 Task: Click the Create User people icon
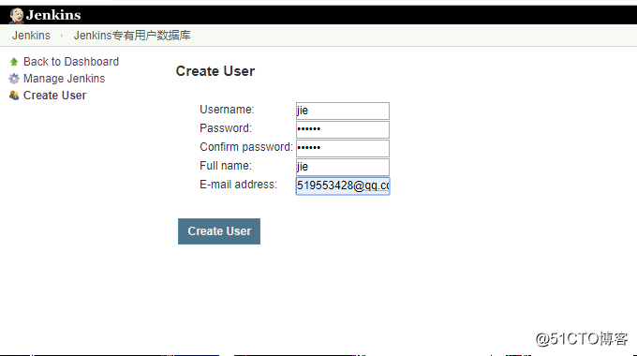pos(14,96)
